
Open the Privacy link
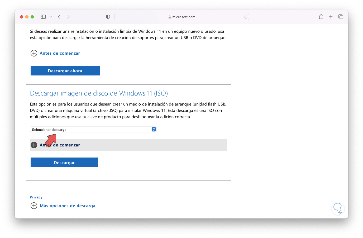point(36,197)
